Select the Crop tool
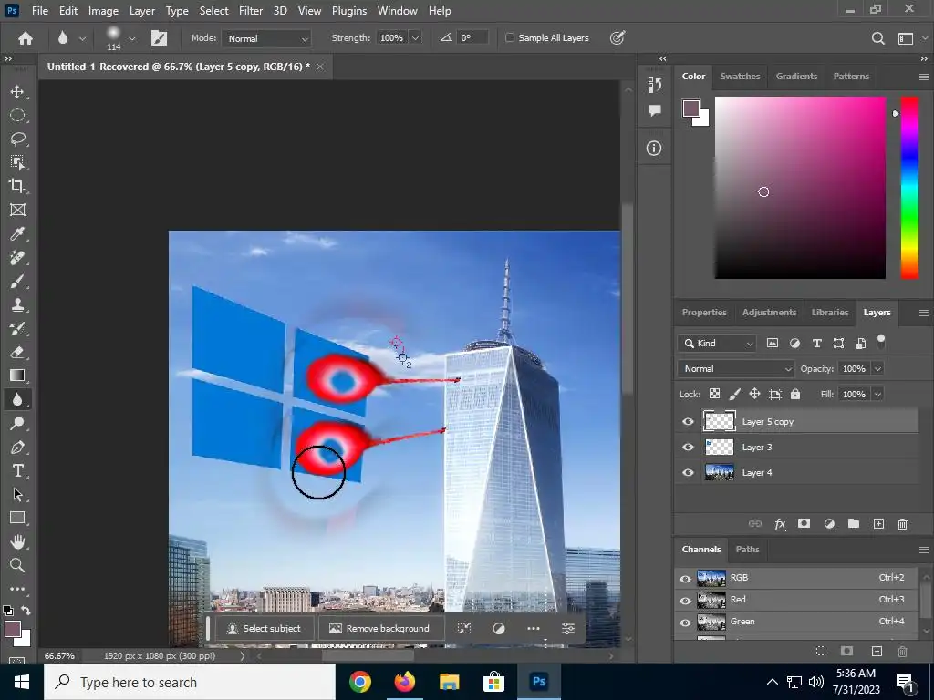Screen dimensions: 934x700 [17, 186]
